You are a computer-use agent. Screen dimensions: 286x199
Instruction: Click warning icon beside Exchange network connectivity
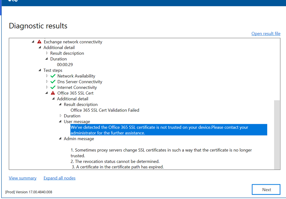(x=39, y=42)
